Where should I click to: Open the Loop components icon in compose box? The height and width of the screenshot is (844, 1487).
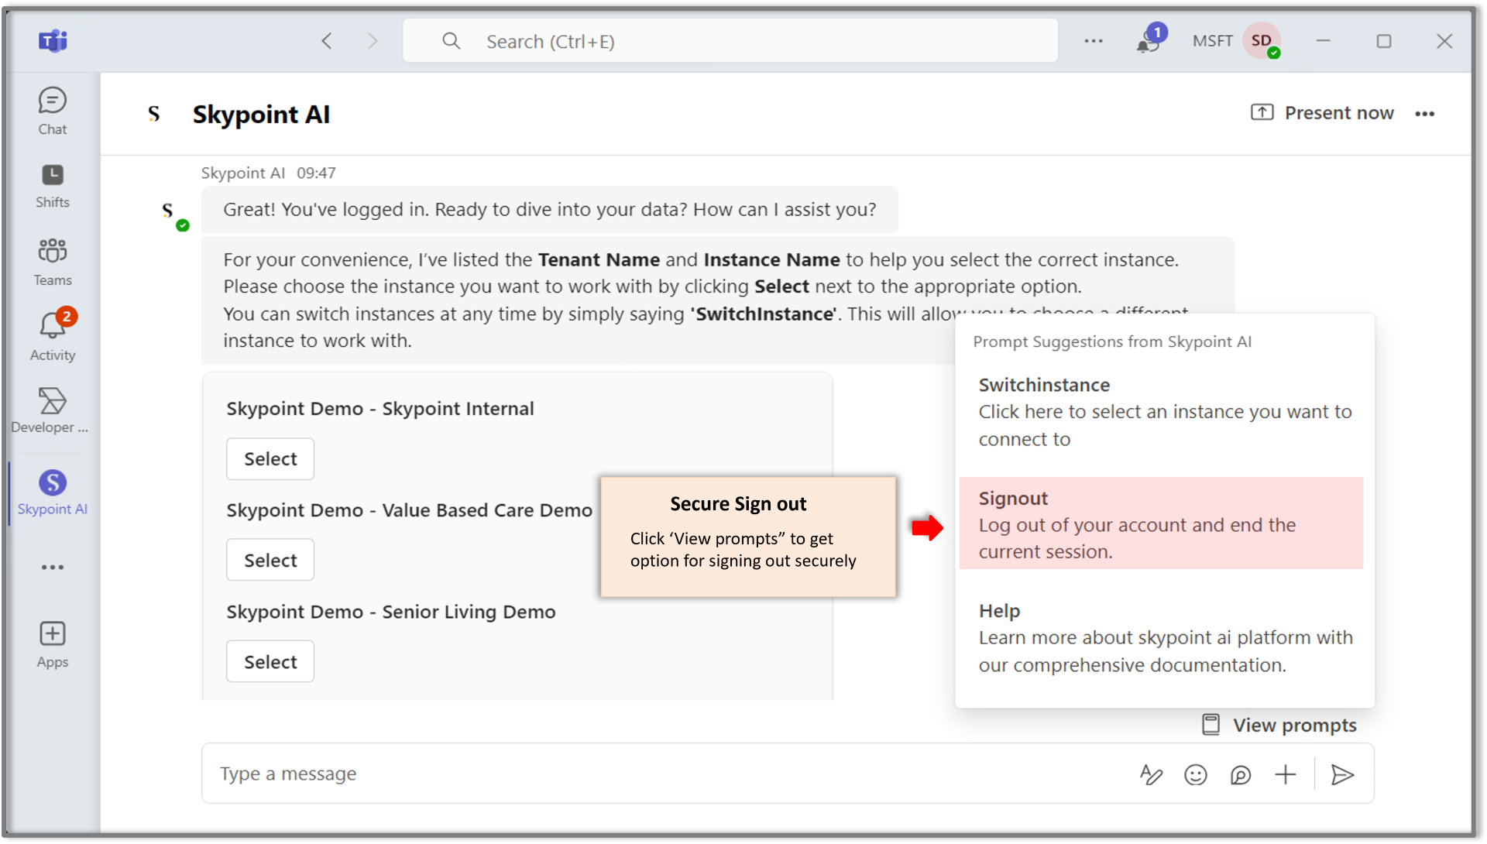tap(1241, 774)
